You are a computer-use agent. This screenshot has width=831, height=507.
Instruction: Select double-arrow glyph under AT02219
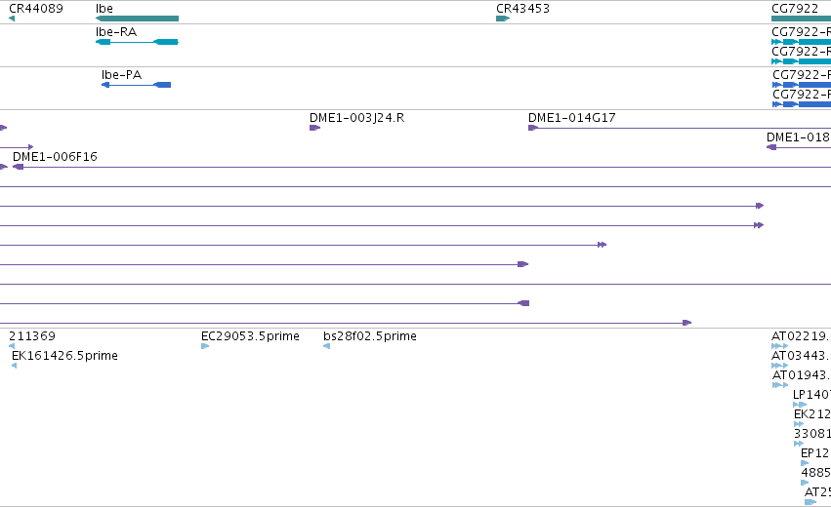[779, 346]
